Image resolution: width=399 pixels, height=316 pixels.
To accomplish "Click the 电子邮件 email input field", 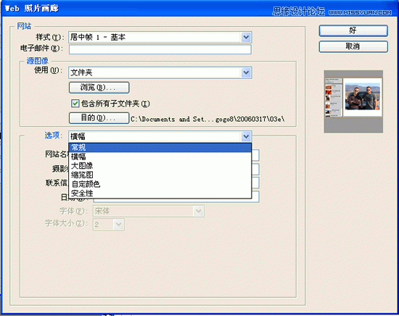I will point(160,49).
